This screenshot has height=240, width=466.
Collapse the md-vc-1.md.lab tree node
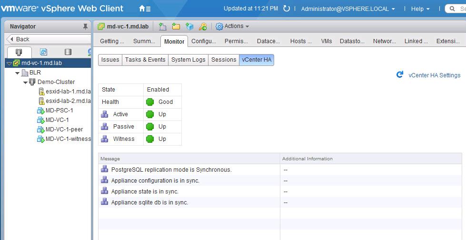(9, 64)
